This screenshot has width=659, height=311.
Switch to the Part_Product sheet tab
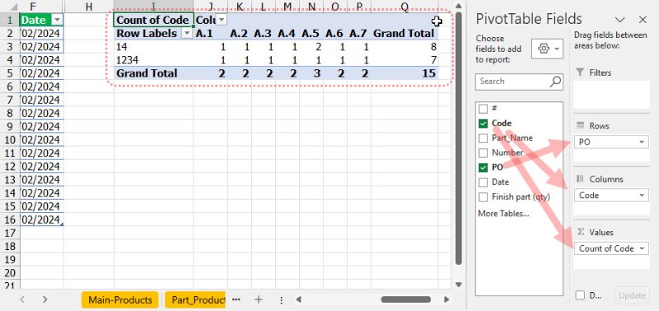point(195,299)
